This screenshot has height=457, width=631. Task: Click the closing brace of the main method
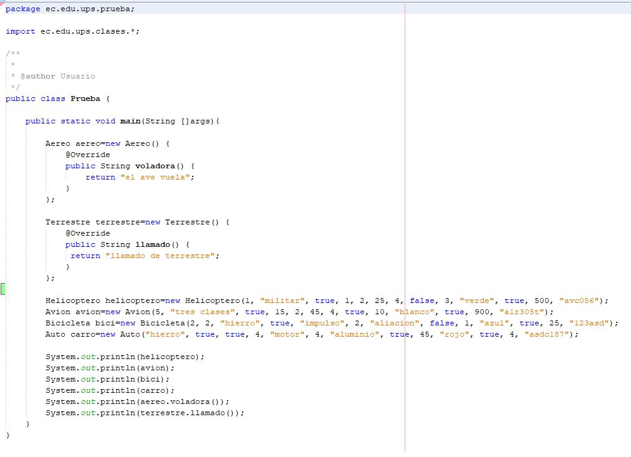point(27,423)
